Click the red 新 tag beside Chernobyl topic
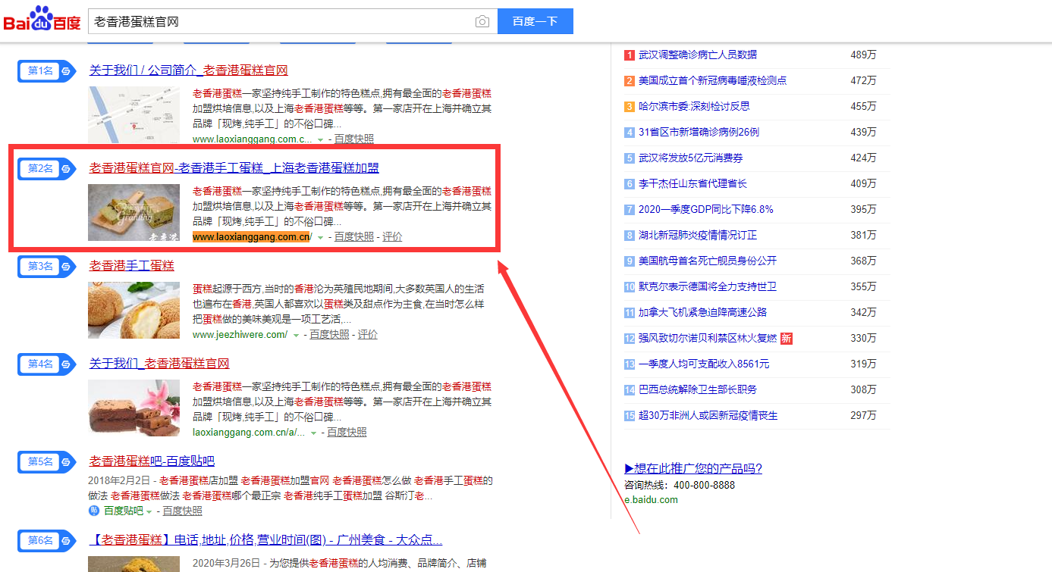Image resolution: width=1052 pixels, height=572 pixels. [x=787, y=338]
